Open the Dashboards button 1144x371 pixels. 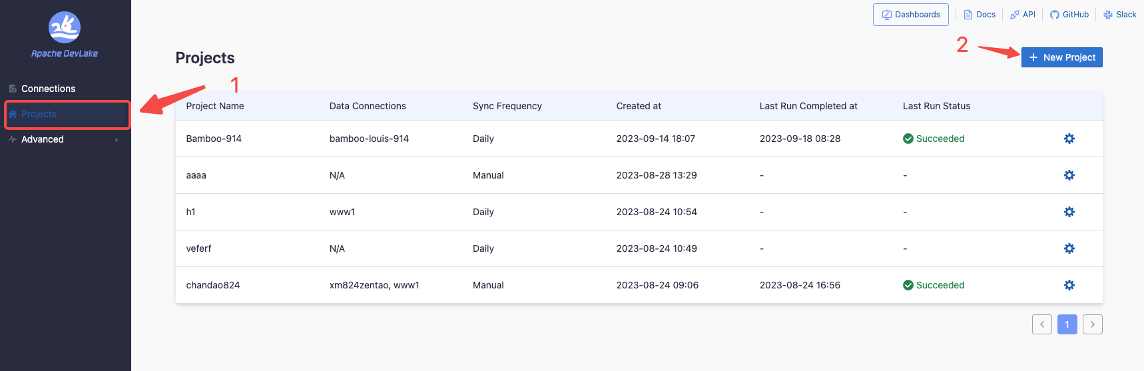click(910, 15)
